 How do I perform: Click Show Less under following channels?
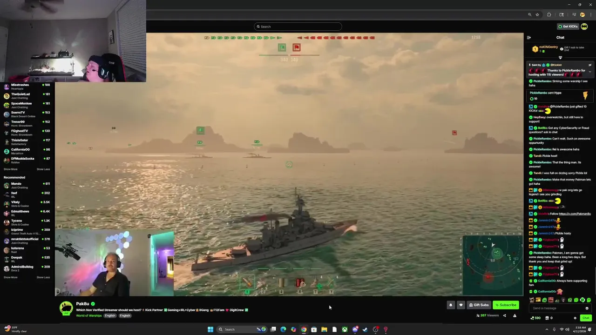pos(43,169)
